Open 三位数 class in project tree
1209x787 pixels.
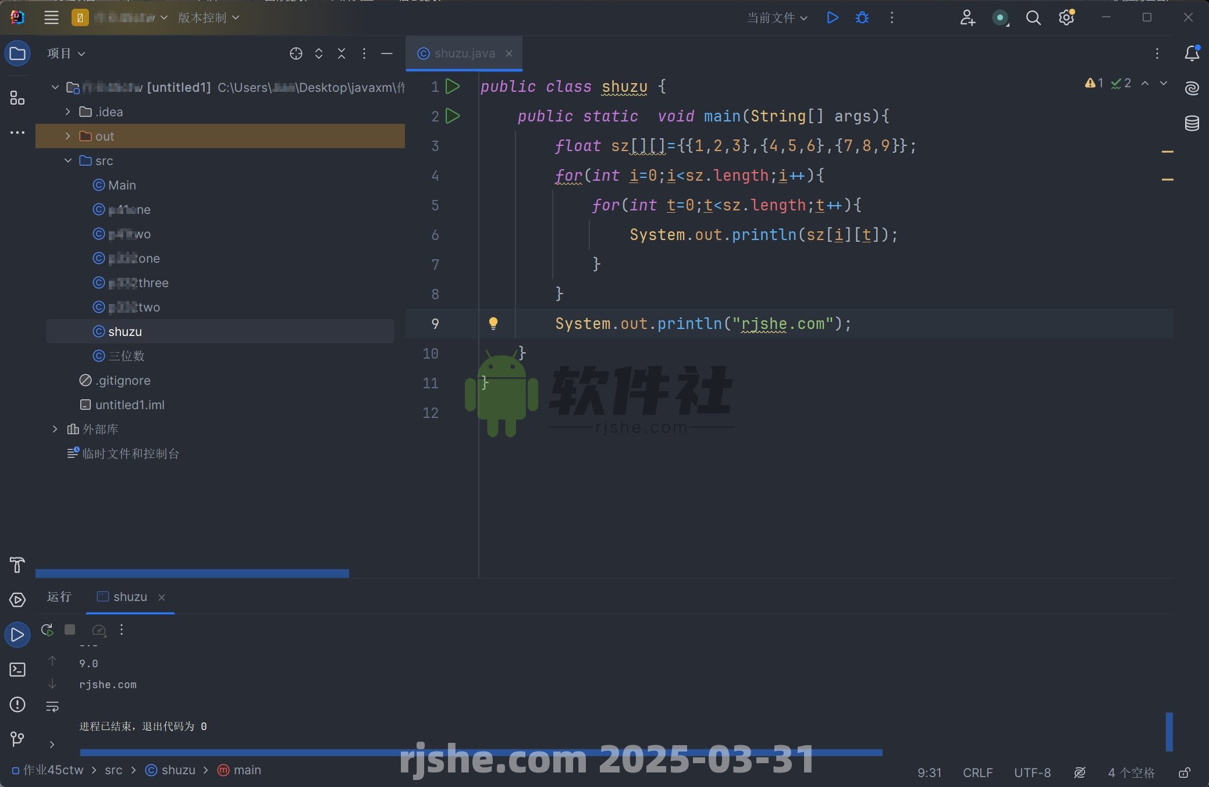point(119,356)
